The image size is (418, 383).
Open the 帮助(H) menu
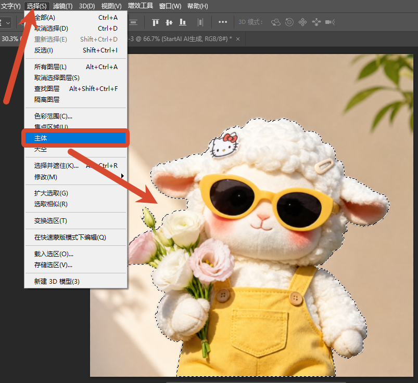coord(197,6)
